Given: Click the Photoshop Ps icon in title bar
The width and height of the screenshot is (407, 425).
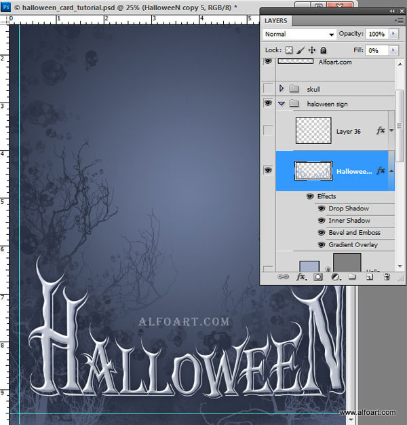Looking at the screenshot, I should (x=5, y=7).
